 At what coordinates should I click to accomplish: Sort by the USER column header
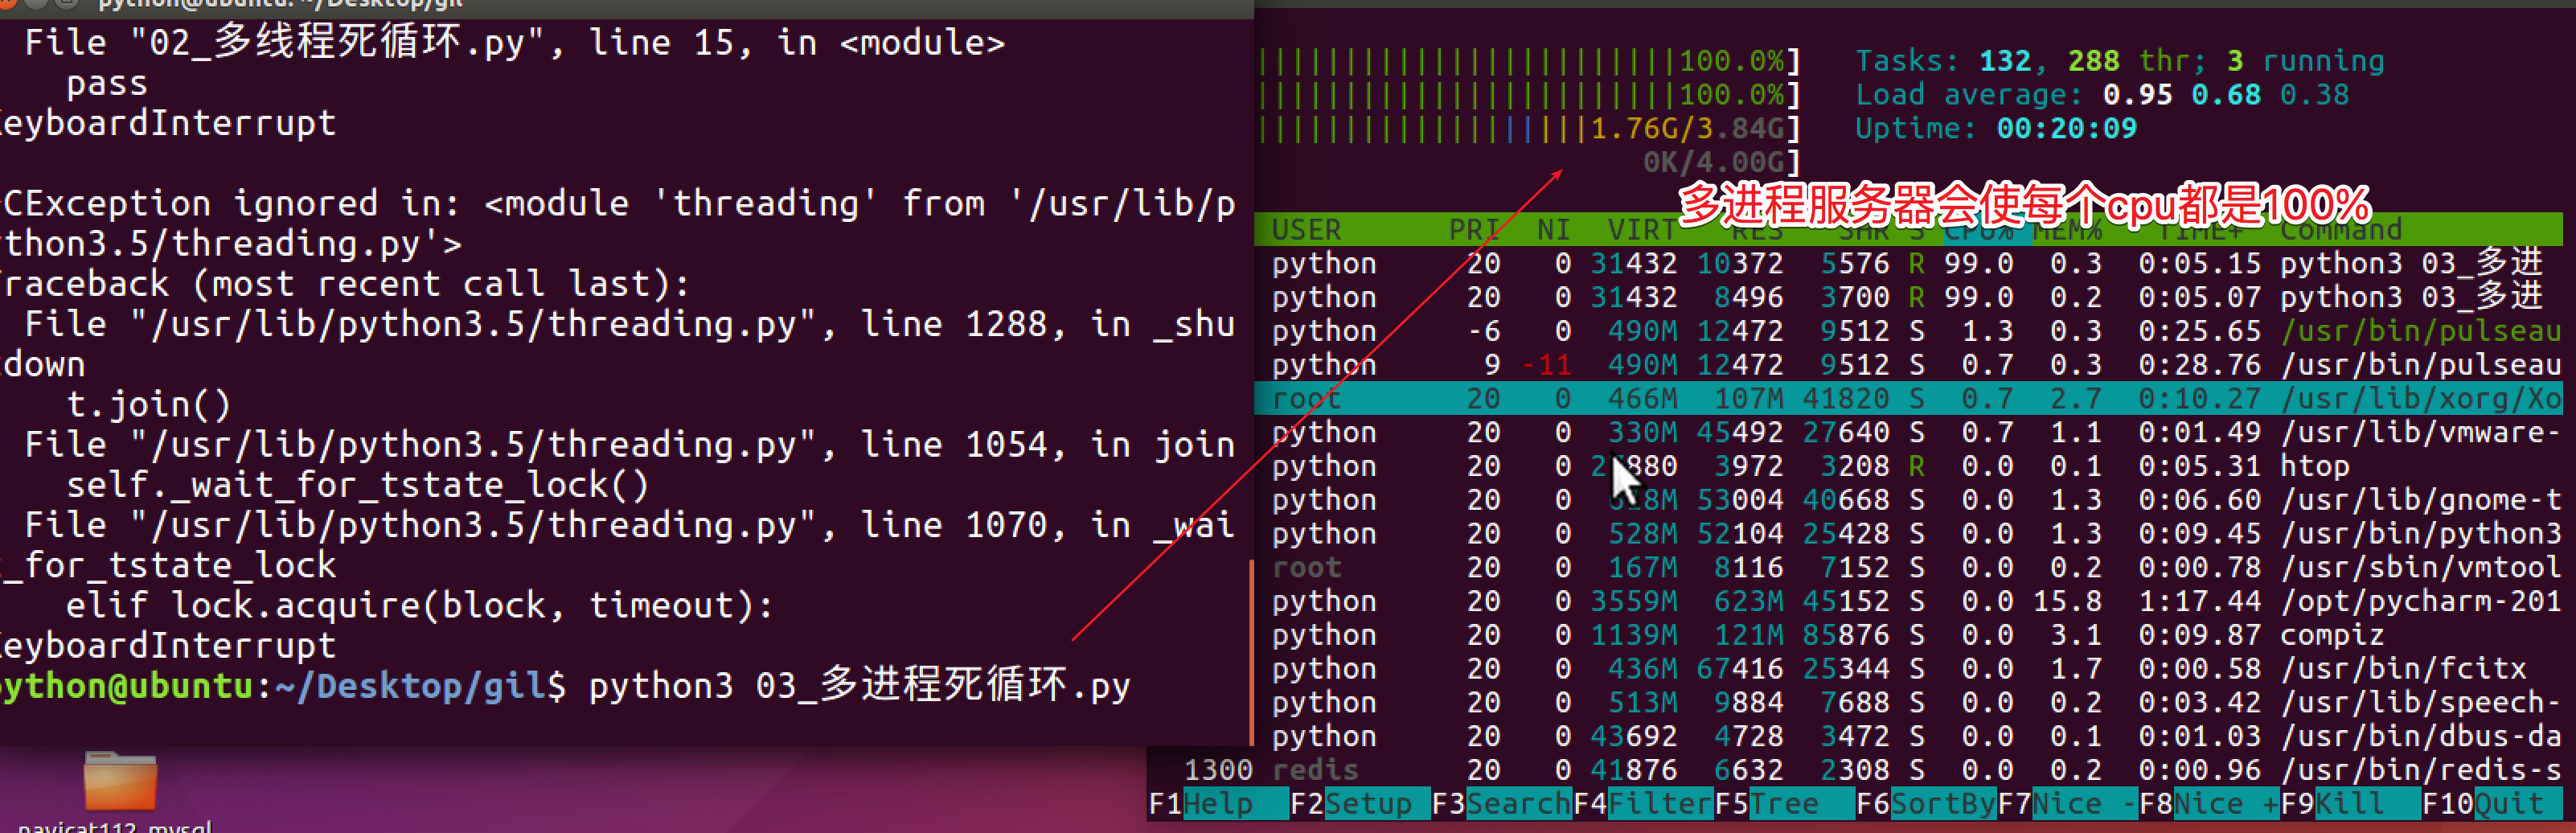pos(1306,230)
